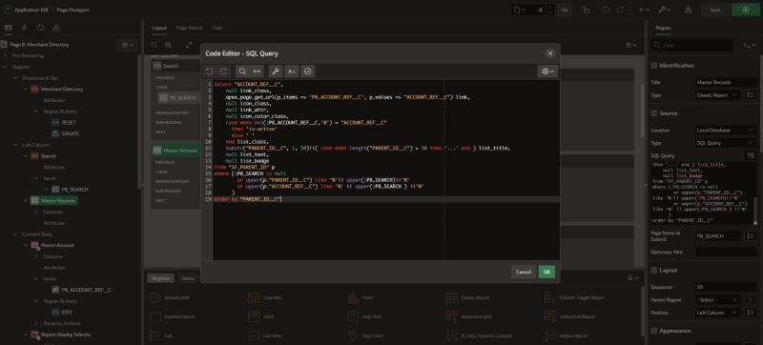Zoom in the layout view
Viewport: 763px width, 345px height.
point(169,45)
